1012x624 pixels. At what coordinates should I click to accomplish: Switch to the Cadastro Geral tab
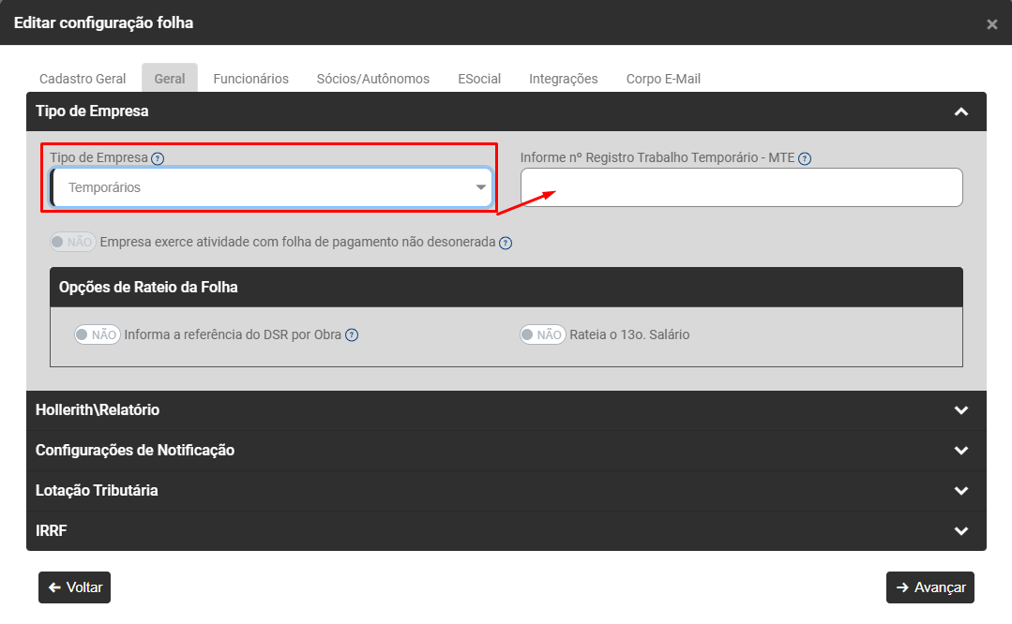(83, 79)
